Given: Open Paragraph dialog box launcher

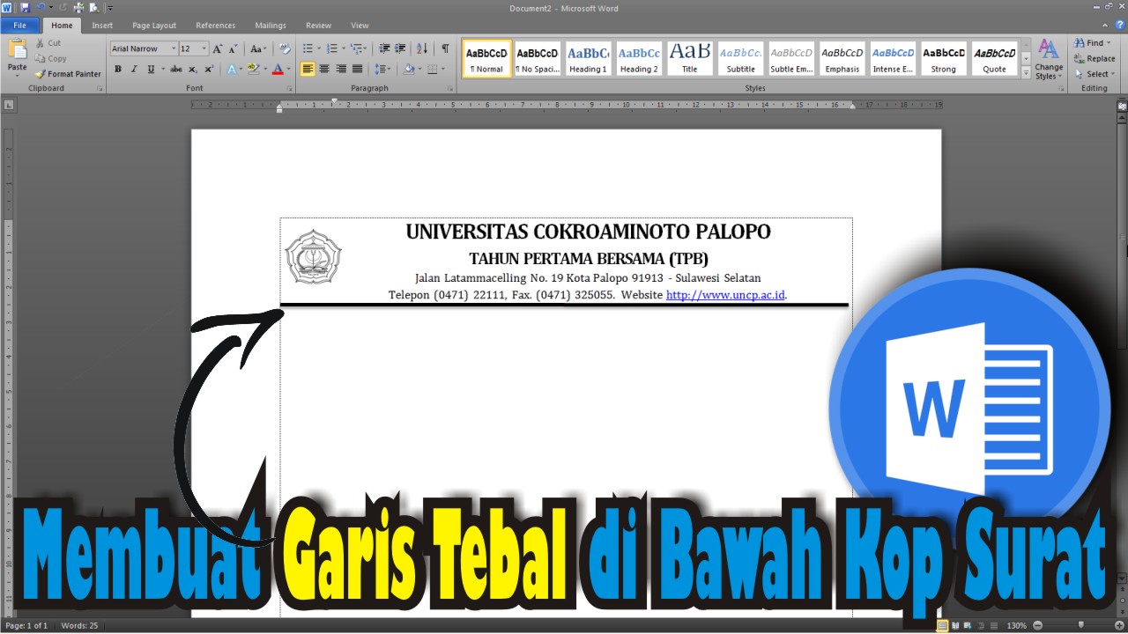Looking at the screenshot, I should (x=451, y=88).
